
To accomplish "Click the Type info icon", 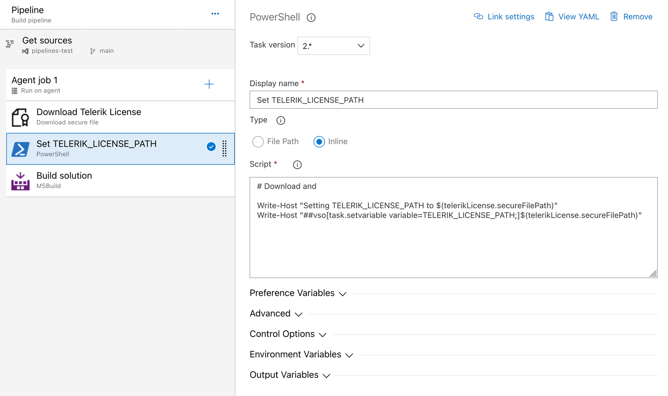I will [280, 120].
